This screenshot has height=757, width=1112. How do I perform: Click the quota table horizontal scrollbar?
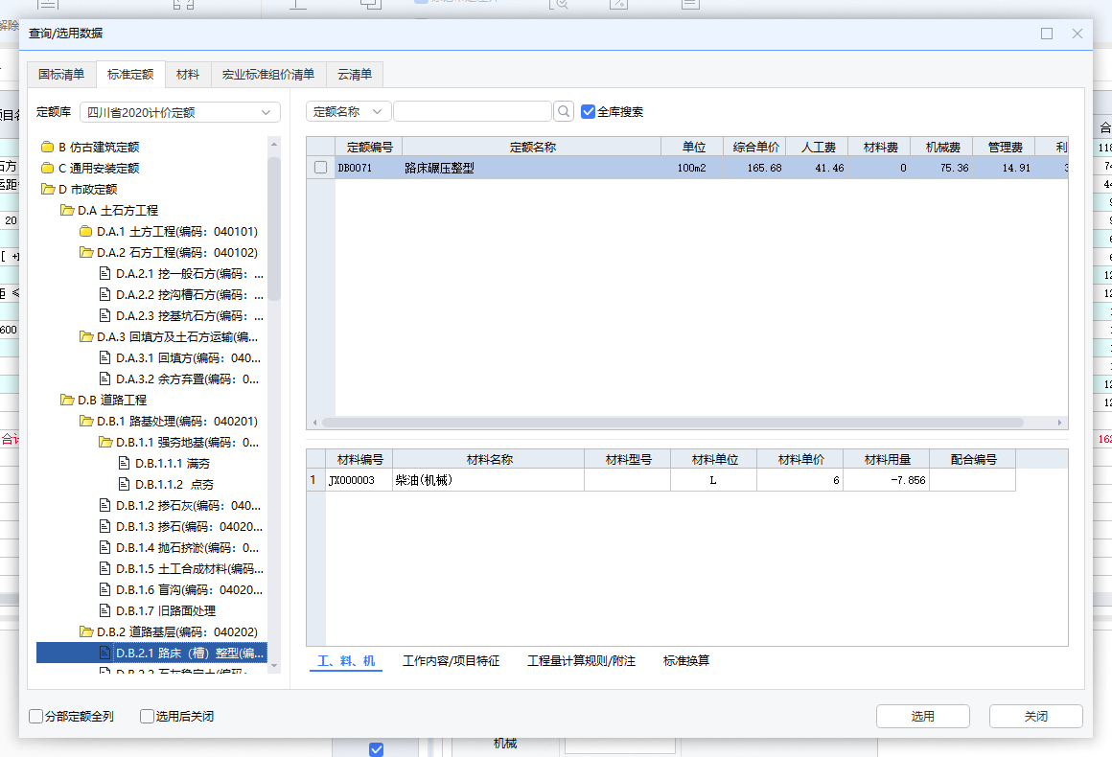(672, 423)
